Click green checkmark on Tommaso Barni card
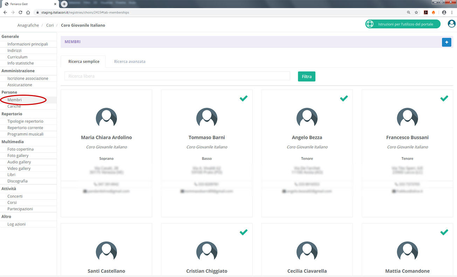This screenshot has width=457, height=277. pyautogui.click(x=243, y=99)
